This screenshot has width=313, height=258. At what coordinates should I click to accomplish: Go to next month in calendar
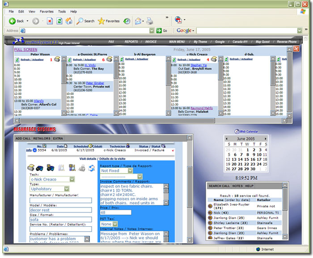pos(265,139)
